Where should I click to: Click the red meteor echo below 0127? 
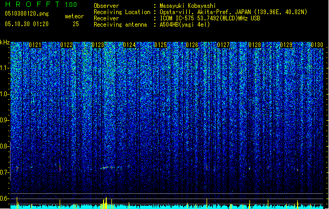click(x=207, y=168)
